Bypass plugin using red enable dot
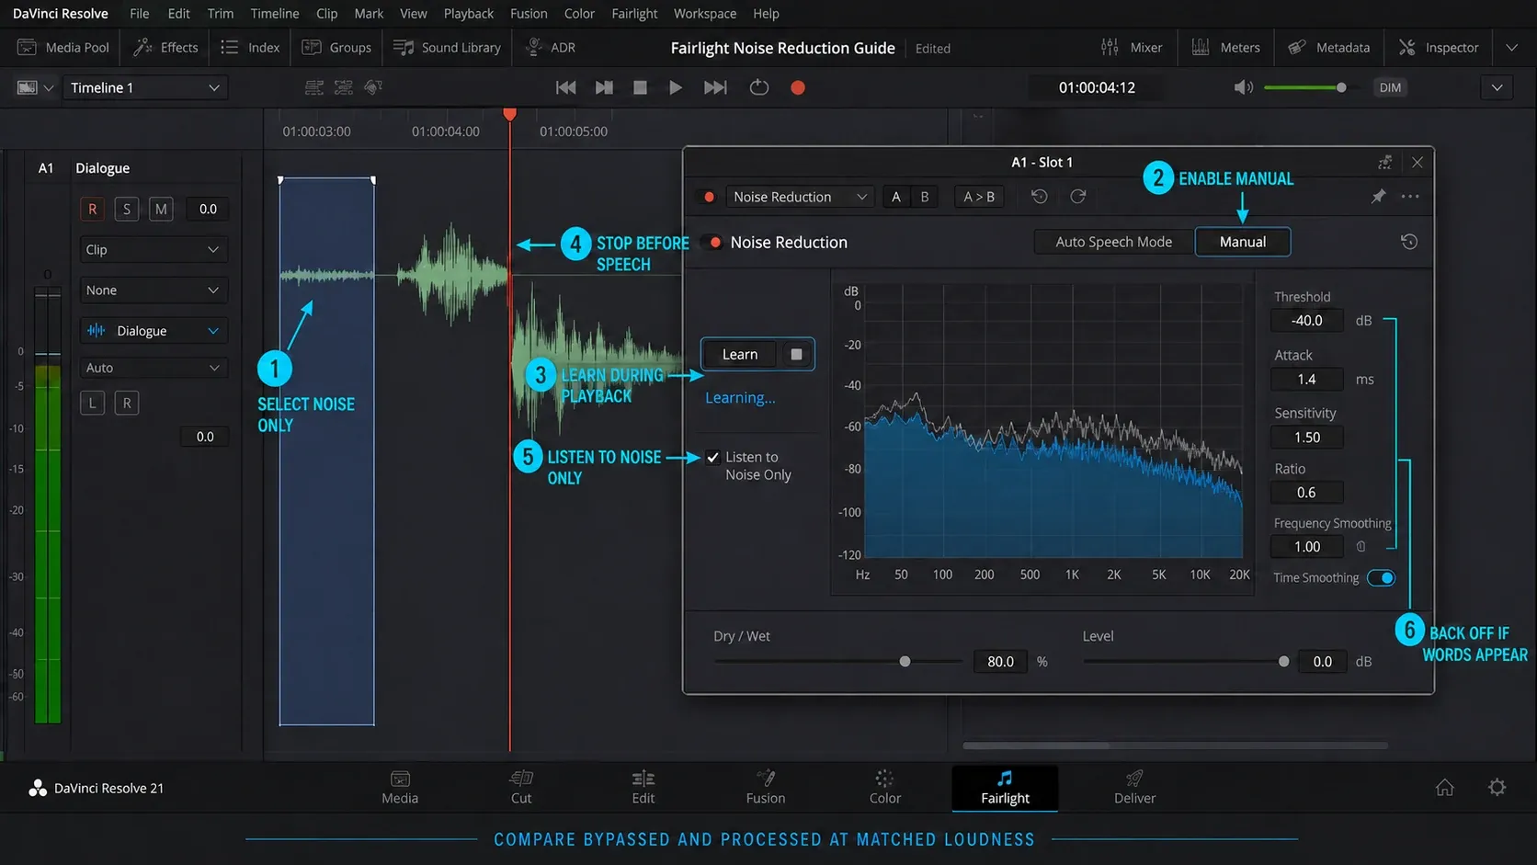Viewport: 1537px width, 865px height. (x=709, y=197)
